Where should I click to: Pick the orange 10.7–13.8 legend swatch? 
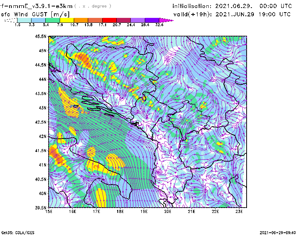(81, 20)
